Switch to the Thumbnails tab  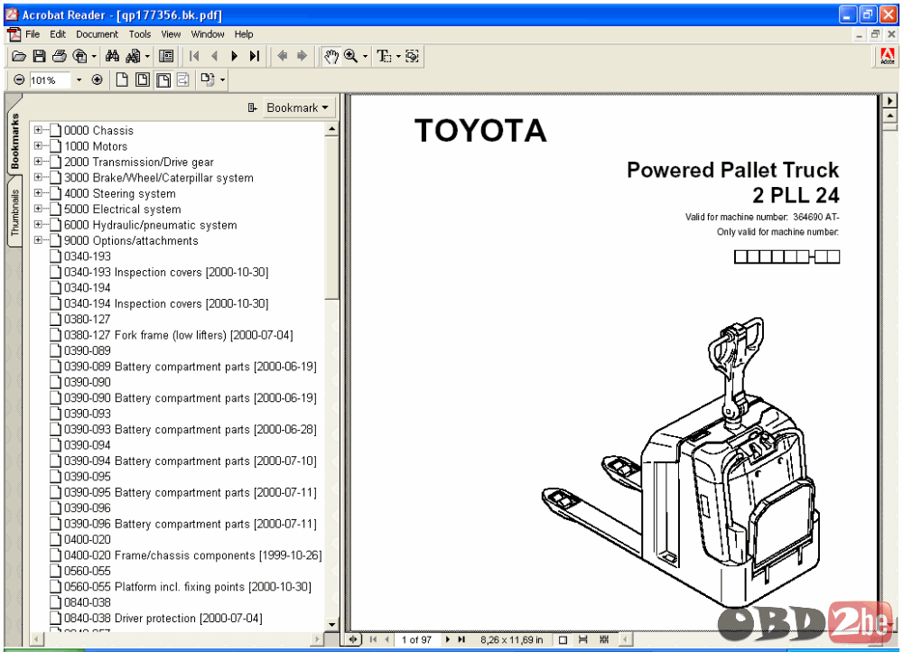coord(14,212)
